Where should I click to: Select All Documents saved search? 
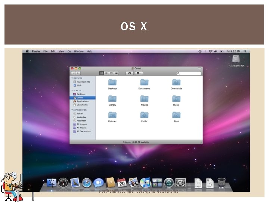pyautogui.click(x=83, y=131)
